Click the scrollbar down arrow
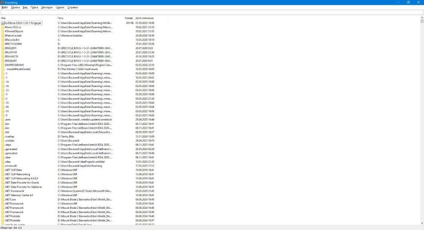424x230 pixels. [422, 223]
